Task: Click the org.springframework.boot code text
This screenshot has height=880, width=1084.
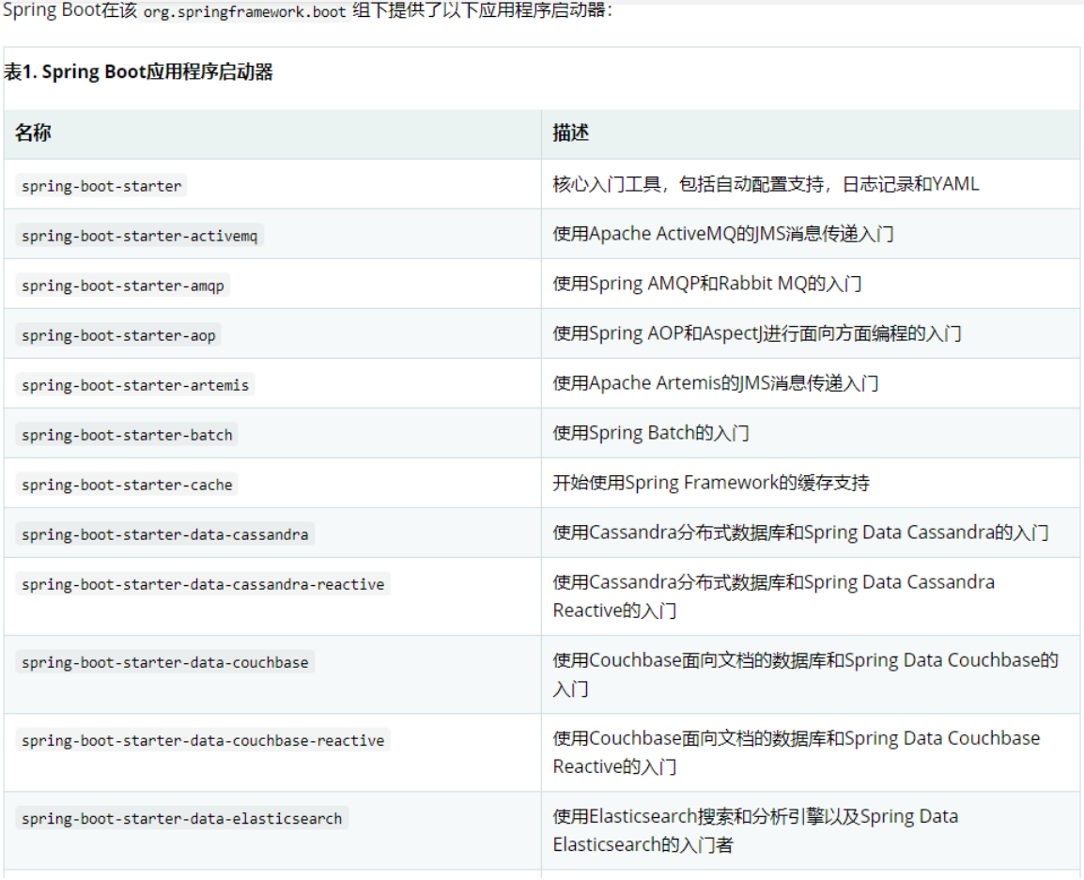Action: tap(245, 12)
